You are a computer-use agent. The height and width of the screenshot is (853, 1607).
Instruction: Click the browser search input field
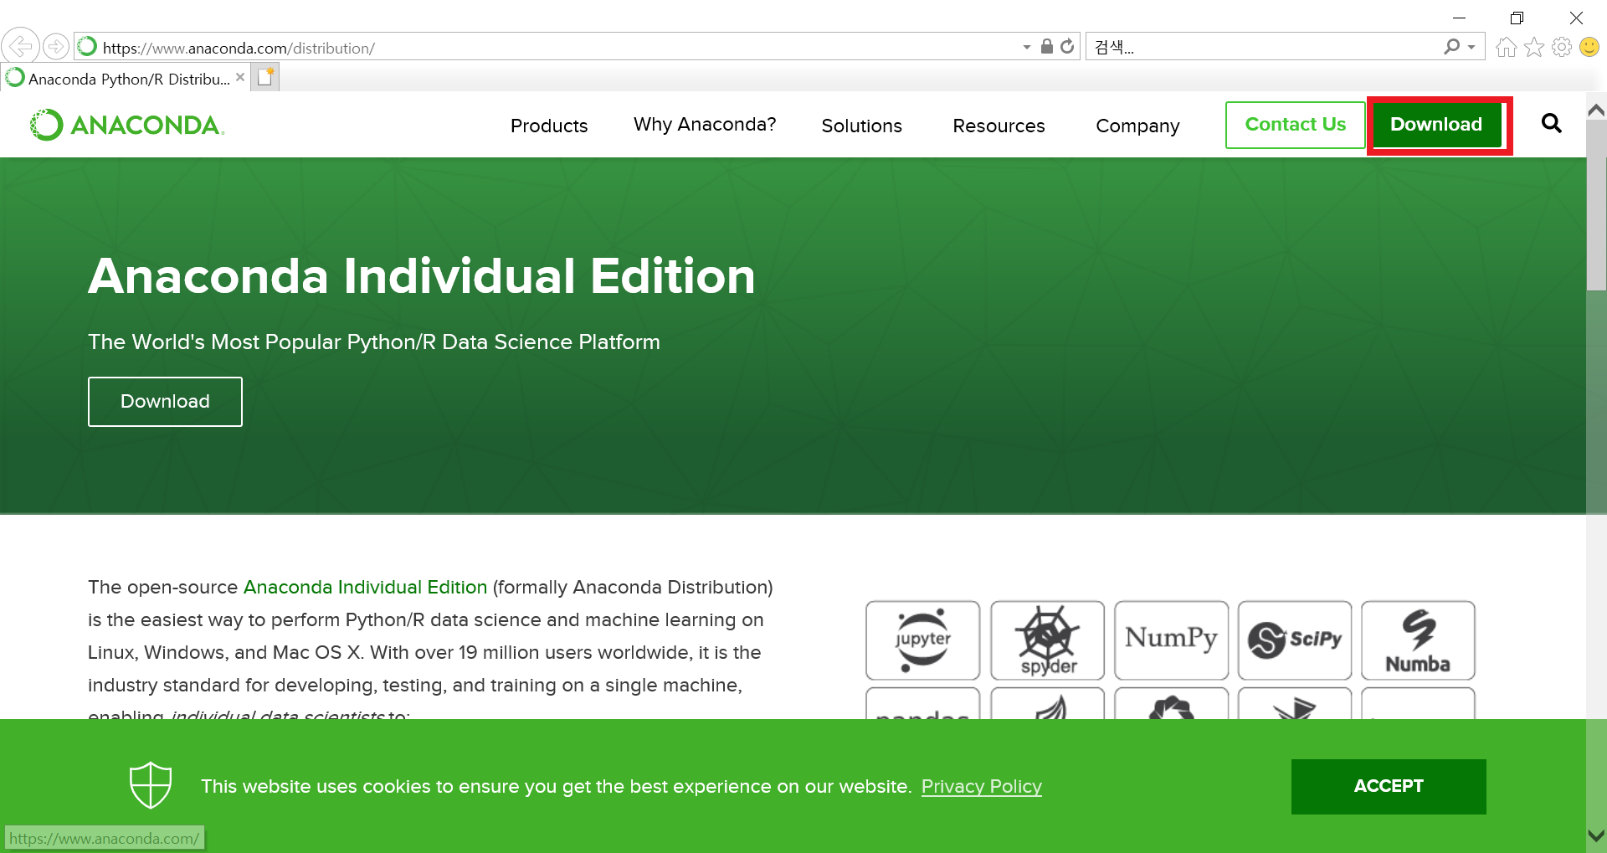click(x=1266, y=47)
